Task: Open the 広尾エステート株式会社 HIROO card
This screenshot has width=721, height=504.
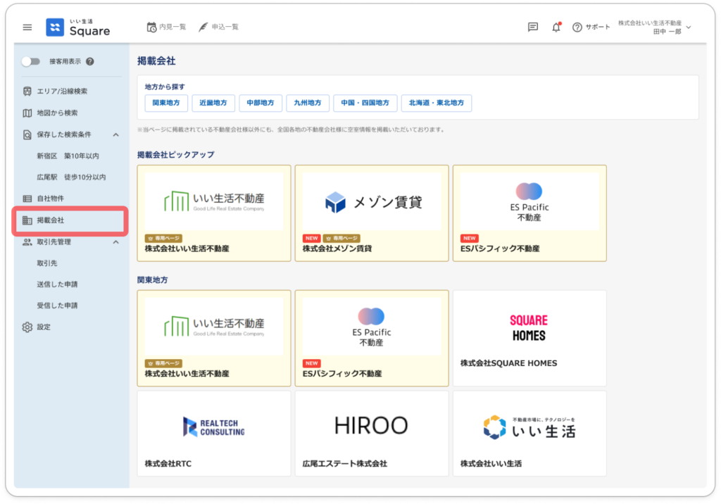Action: pyautogui.click(x=372, y=433)
